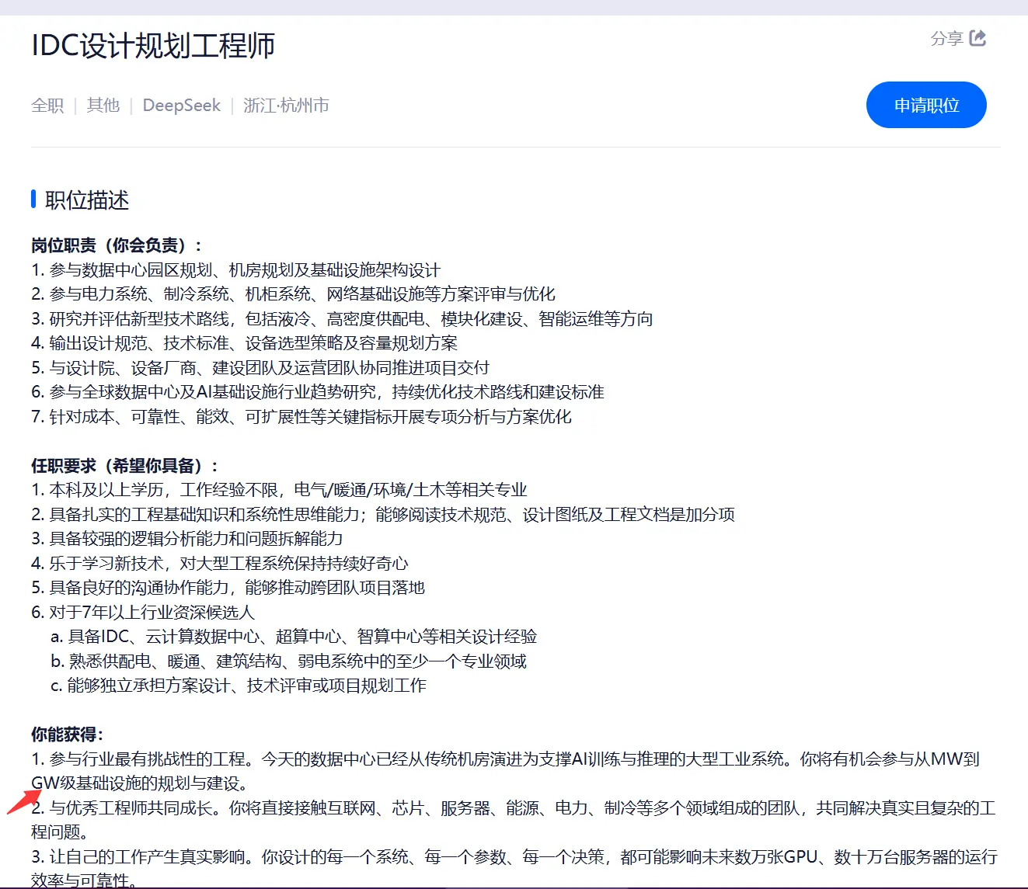Click the DeepSeek company tag

(x=182, y=105)
